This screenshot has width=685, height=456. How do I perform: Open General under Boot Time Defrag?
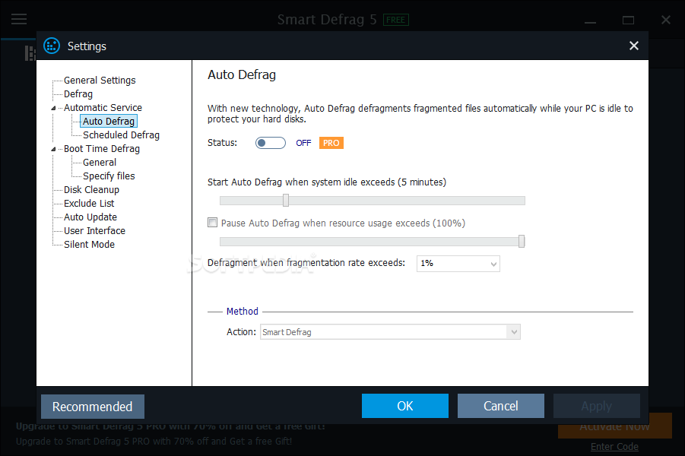click(100, 163)
